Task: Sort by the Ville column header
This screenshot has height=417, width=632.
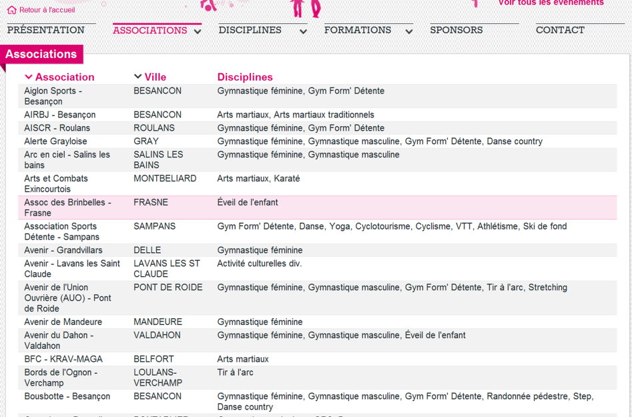Action: click(x=155, y=77)
